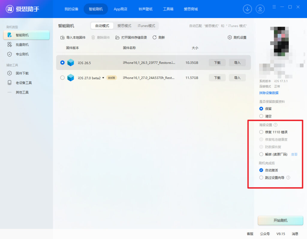Image resolution: width=307 pixels, height=239 pixels.
Task: Open the download manager arrow icon
Action: pyautogui.click(x=247, y=9)
